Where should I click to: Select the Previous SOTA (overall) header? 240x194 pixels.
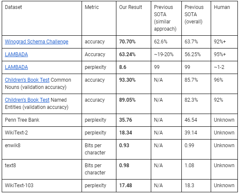(196, 18)
